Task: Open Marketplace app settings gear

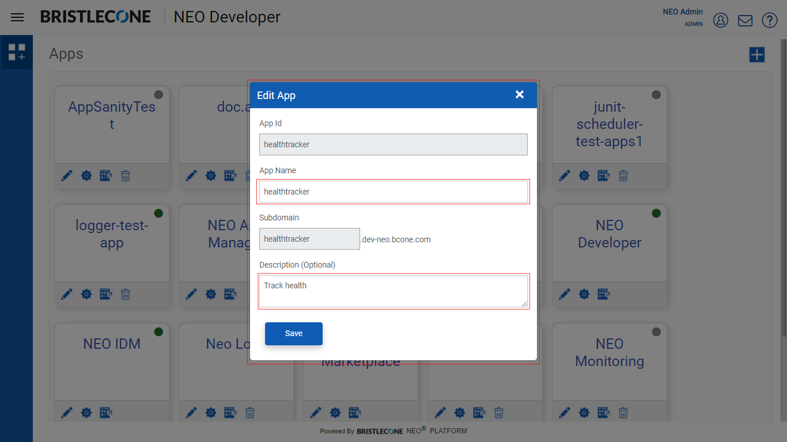Action: tap(335, 413)
